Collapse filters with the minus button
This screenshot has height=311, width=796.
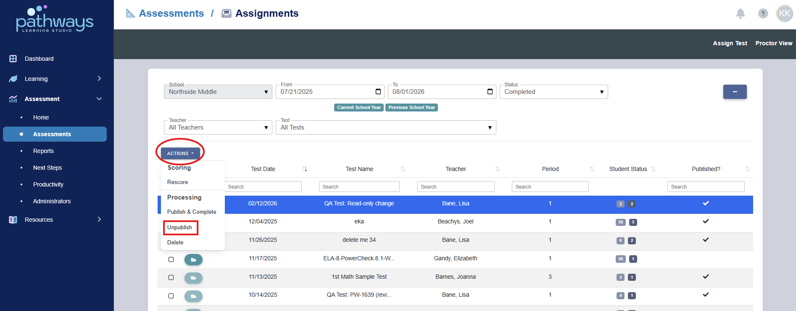click(735, 92)
